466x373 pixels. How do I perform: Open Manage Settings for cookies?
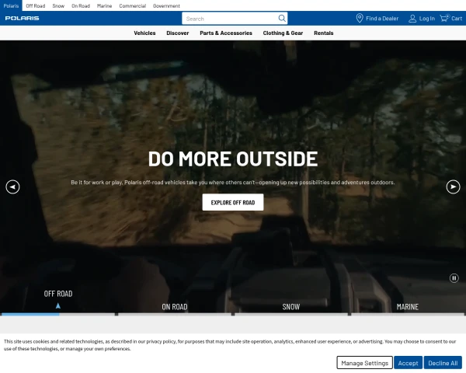point(365,363)
